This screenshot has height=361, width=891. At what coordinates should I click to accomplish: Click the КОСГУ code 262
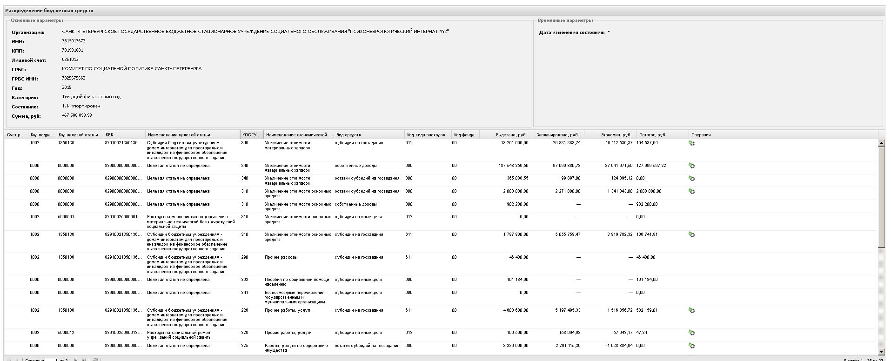pyautogui.click(x=245, y=280)
